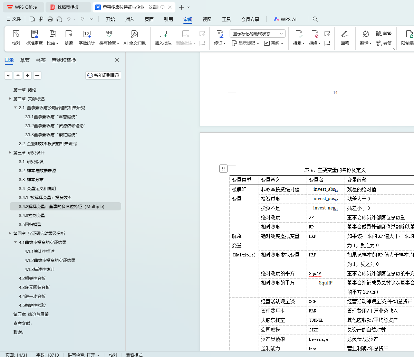Viewport: 414px width, 357px height.
Task: Convert text with 繁转简
Action: tap(384, 43)
